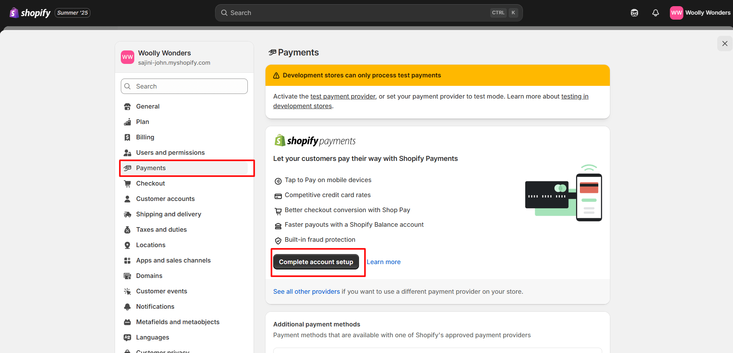Click the Locations pin icon
733x353 pixels.
pos(127,245)
